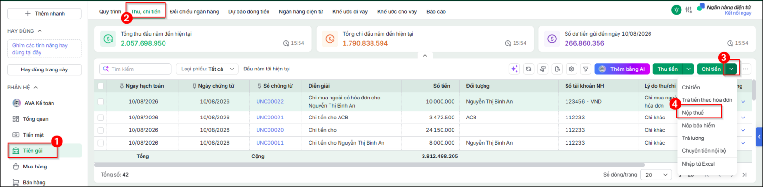
Task: Open voucher link UNC00020
Action: pos(270,130)
